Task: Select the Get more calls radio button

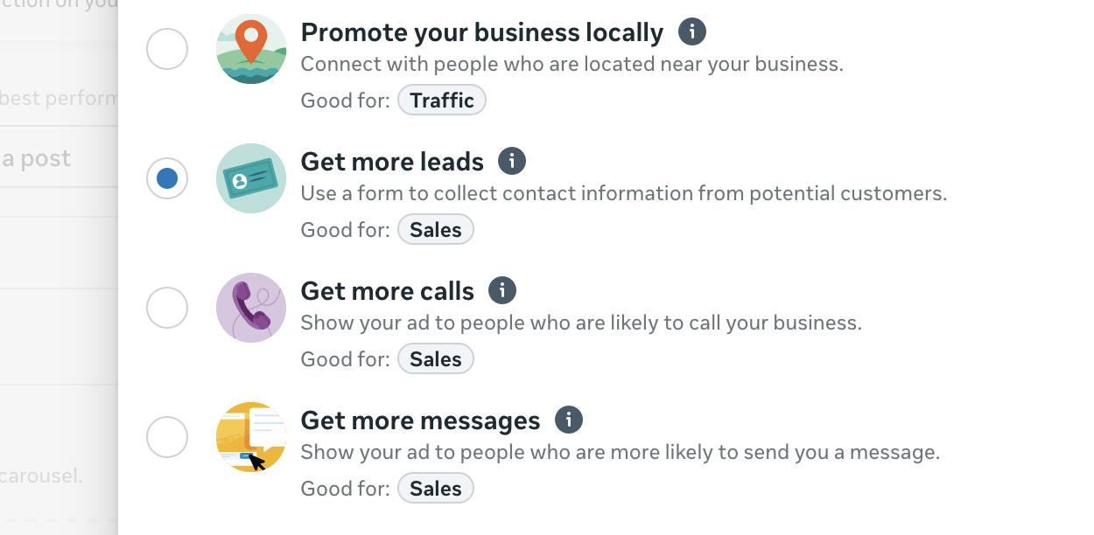Action: click(167, 308)
